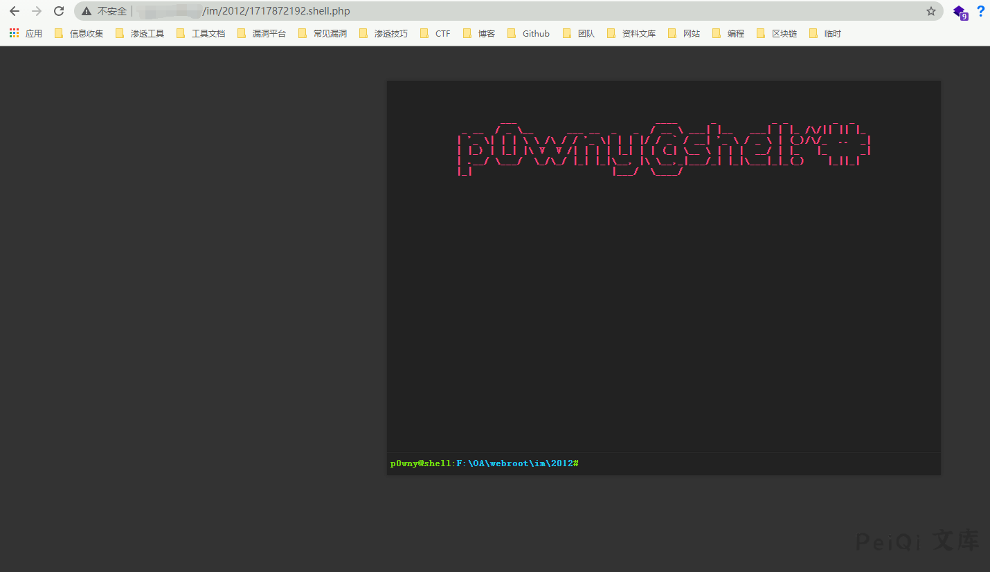Open the Github bookmark folder
This screenshot has height=572, width=990.
click(x=528, y=33)
